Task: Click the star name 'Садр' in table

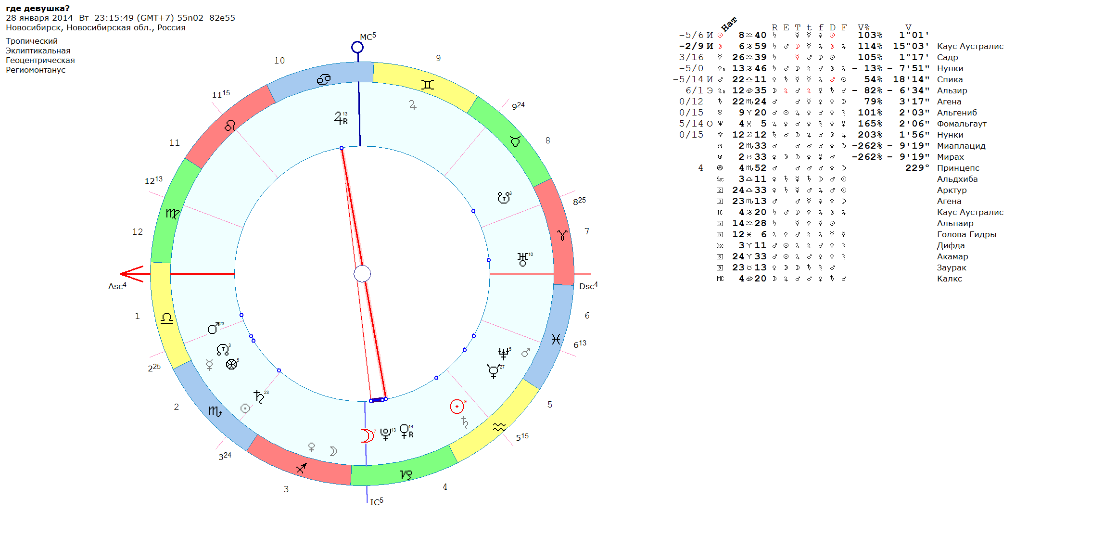Action: tap(948, 57)
